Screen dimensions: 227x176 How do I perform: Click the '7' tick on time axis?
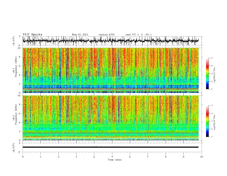coord(148,157)
